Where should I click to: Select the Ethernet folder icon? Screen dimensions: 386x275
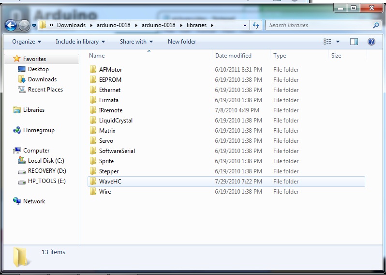pyautogui.click(x=93, y=90)
